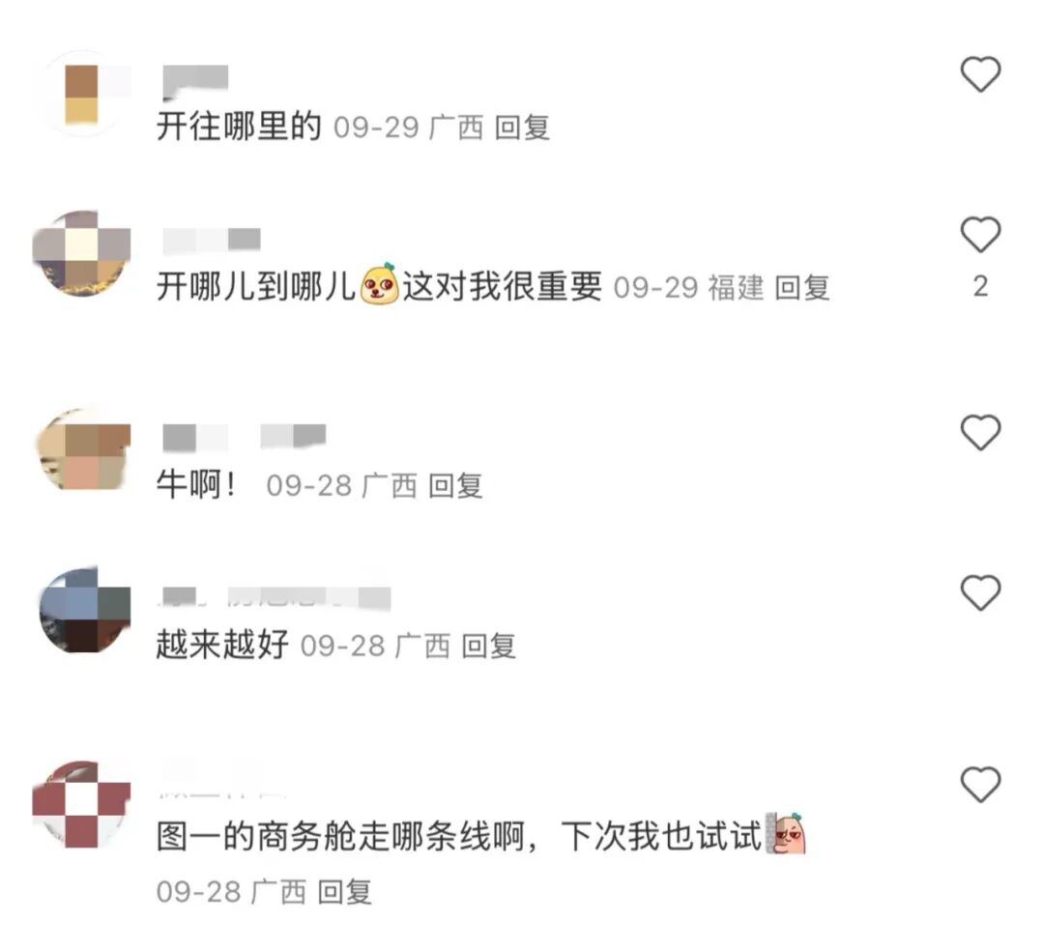The height and width of the screenshot is (950, 1044).
Task: Reply to the Fujian user's comment
Action: pyautogui.click(x=802, y=288)
